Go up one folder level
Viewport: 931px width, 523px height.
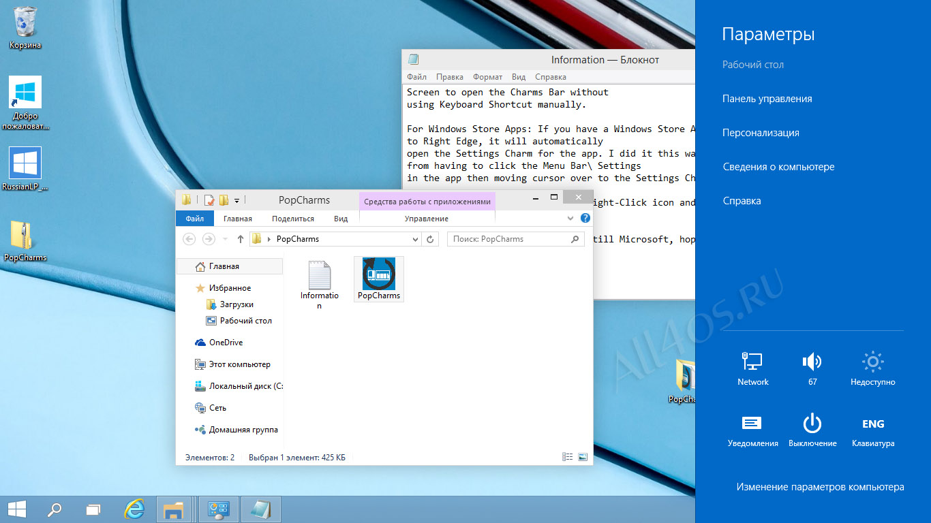tap(240, 239)
